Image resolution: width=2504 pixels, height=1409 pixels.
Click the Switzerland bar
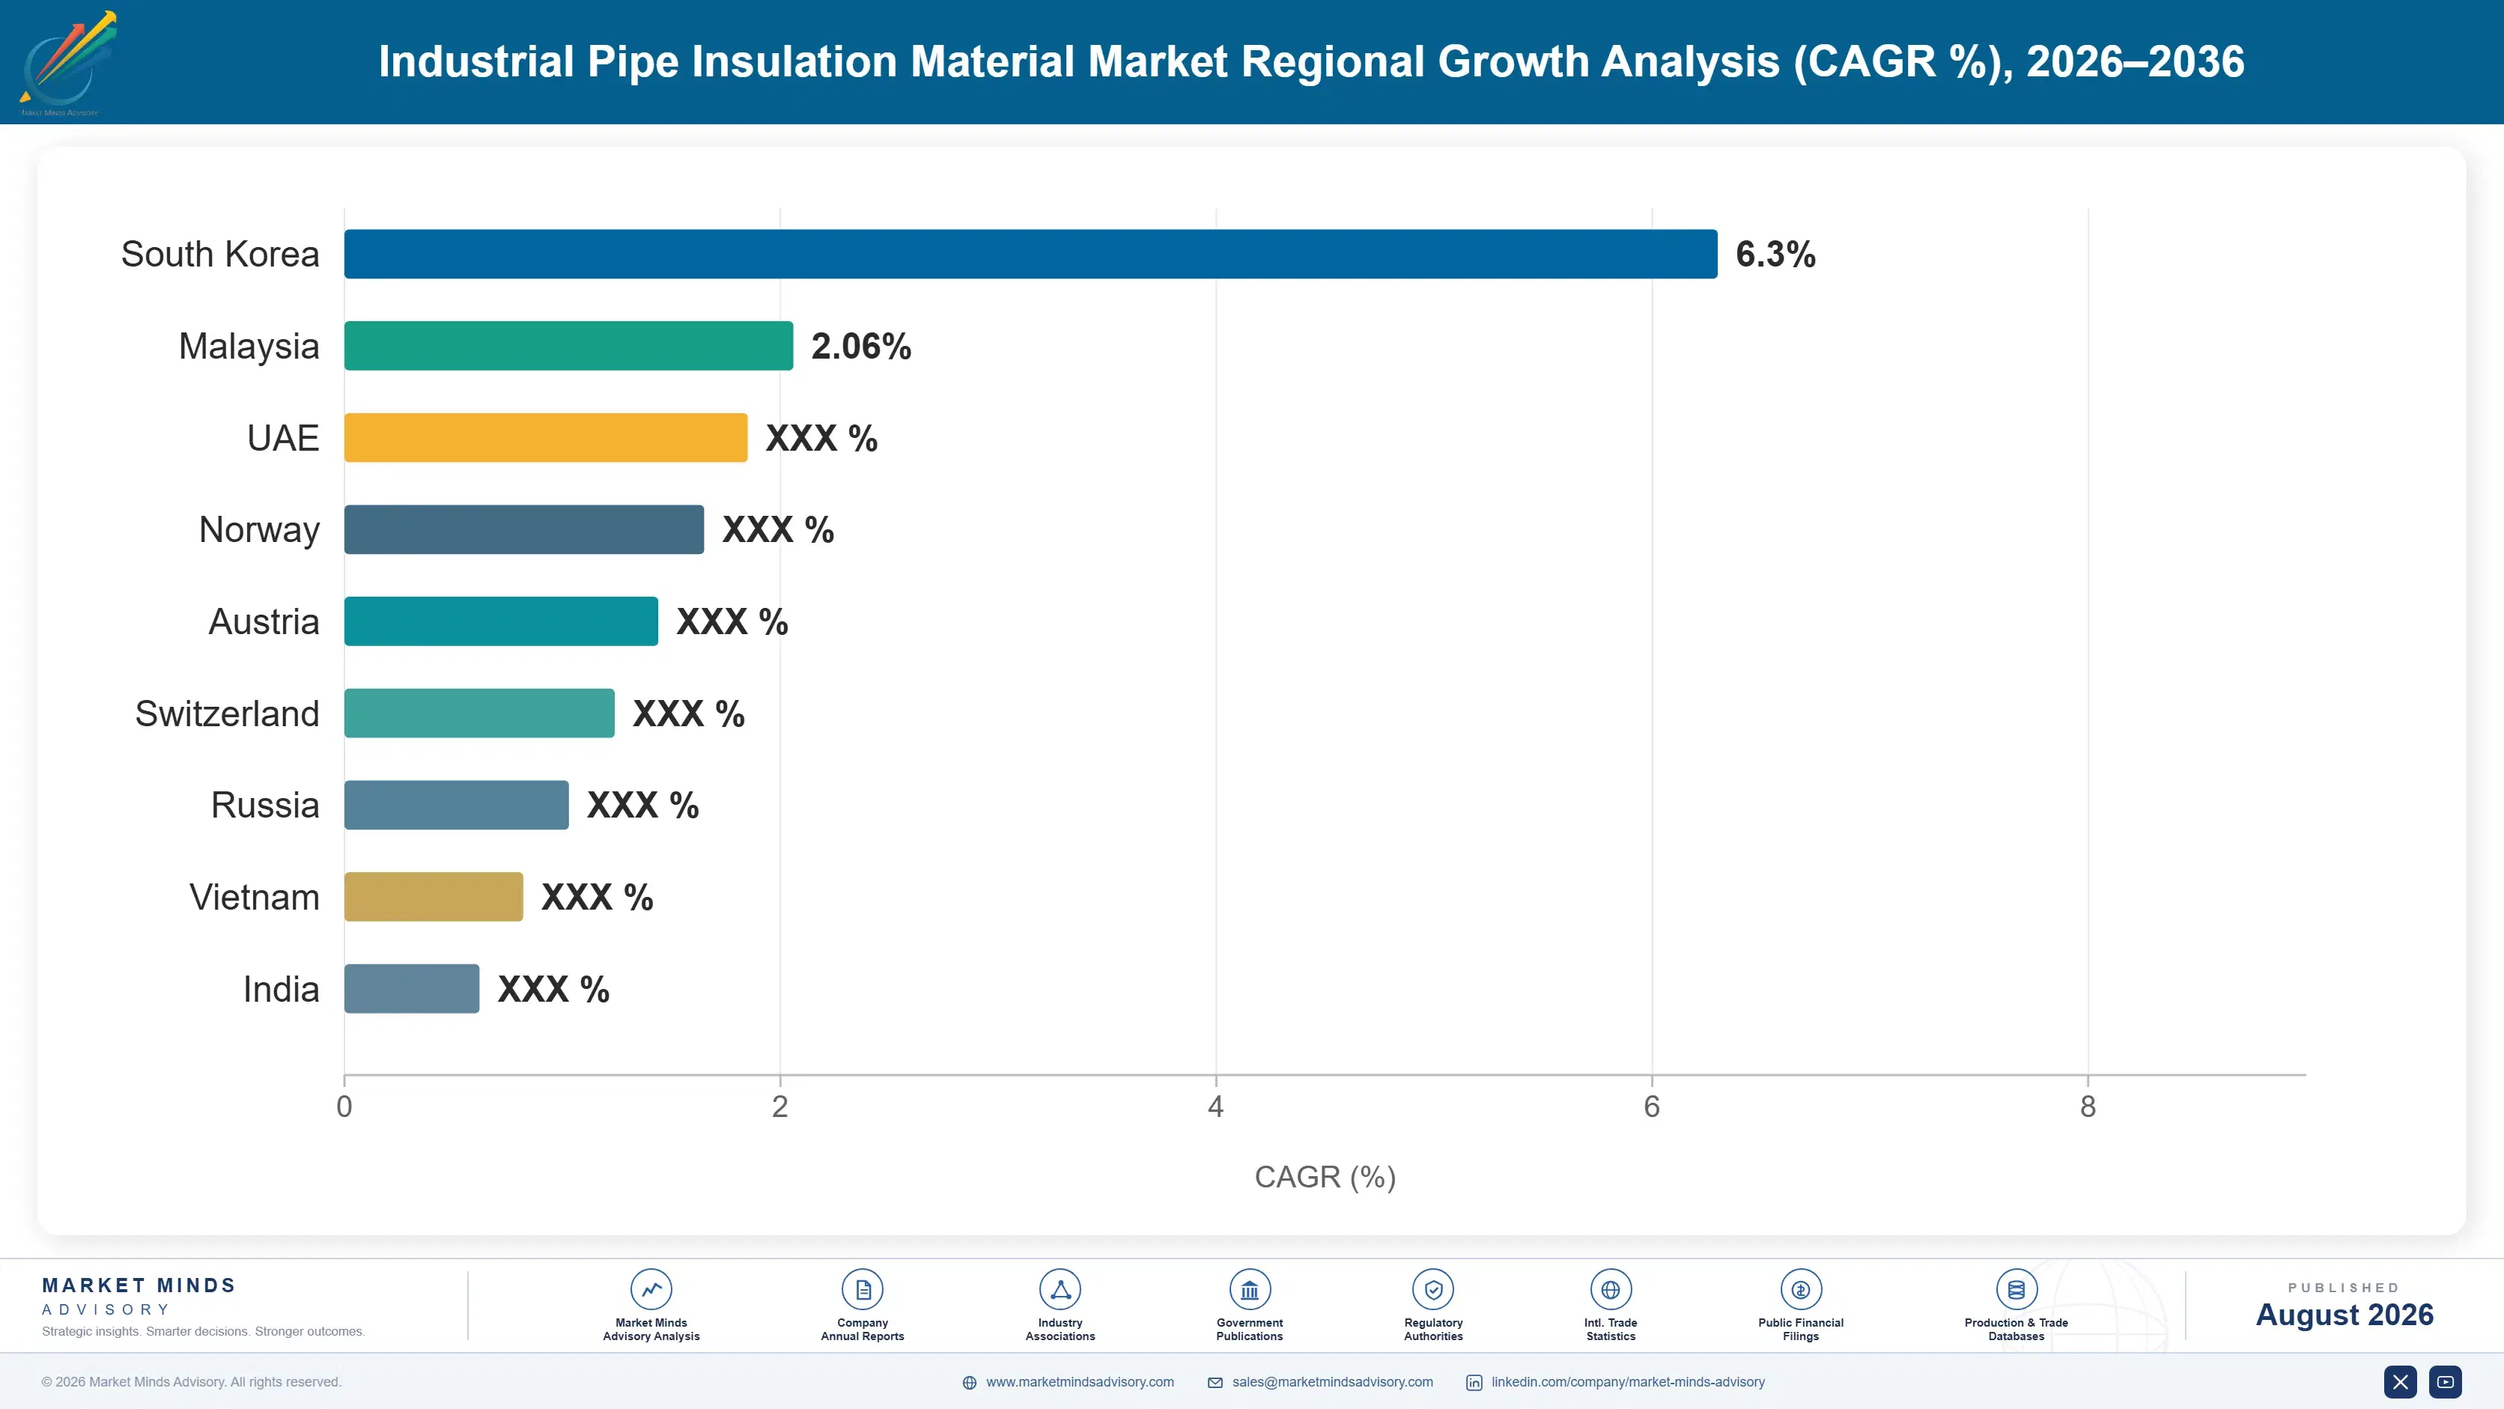(479, 713)
